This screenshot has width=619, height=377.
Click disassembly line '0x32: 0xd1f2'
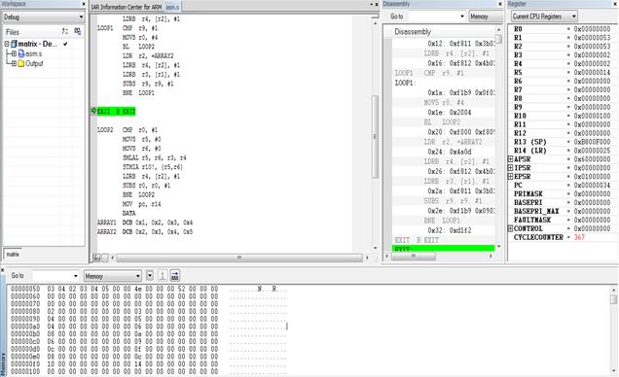(x=450, y=230)
